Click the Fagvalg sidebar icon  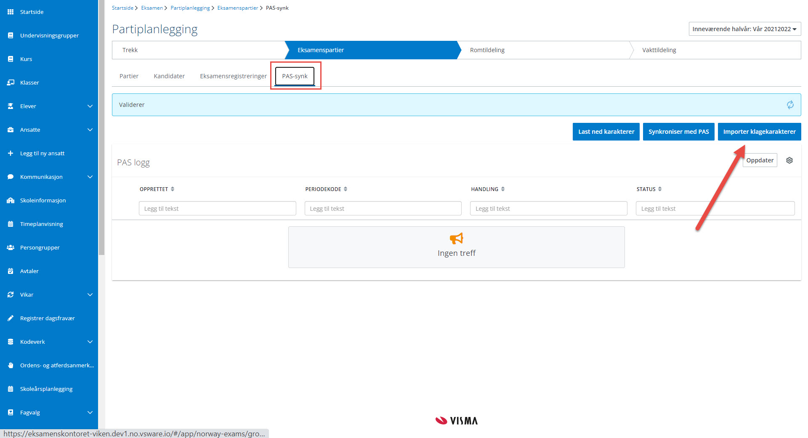tap(11, 412)
